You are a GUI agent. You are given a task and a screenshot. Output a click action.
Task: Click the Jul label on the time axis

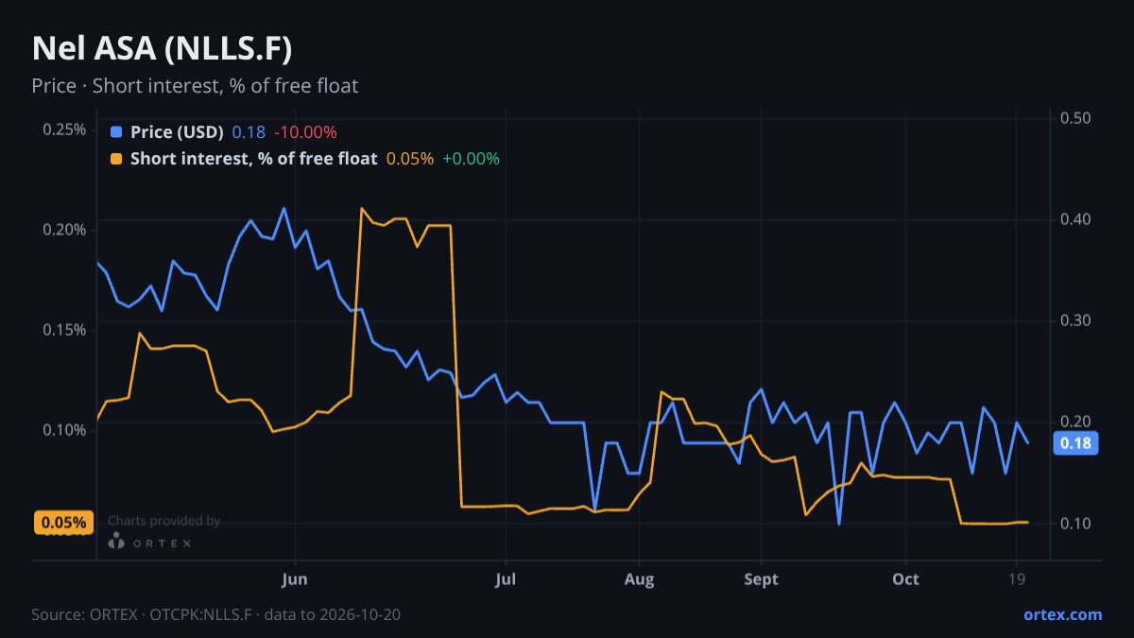click(x=506, y=578)
